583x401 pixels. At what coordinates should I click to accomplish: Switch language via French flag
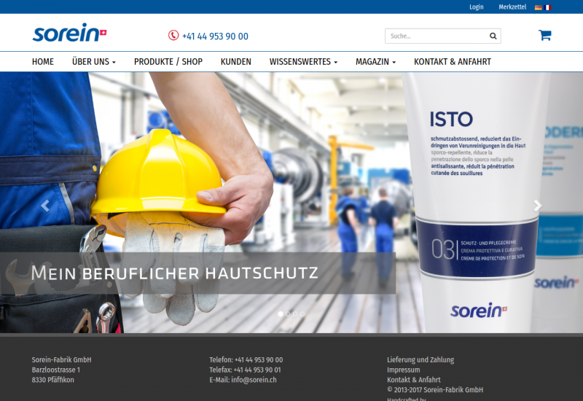click(x=547, y=7)
